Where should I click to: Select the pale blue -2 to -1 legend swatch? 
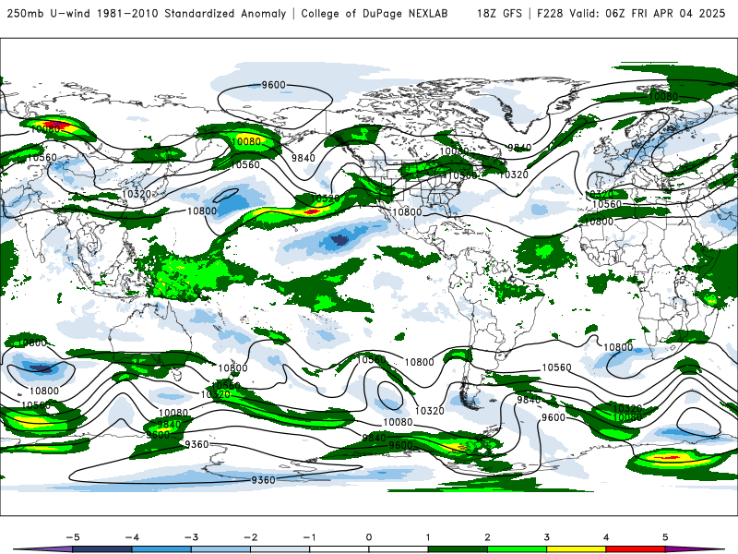point(280,549)
